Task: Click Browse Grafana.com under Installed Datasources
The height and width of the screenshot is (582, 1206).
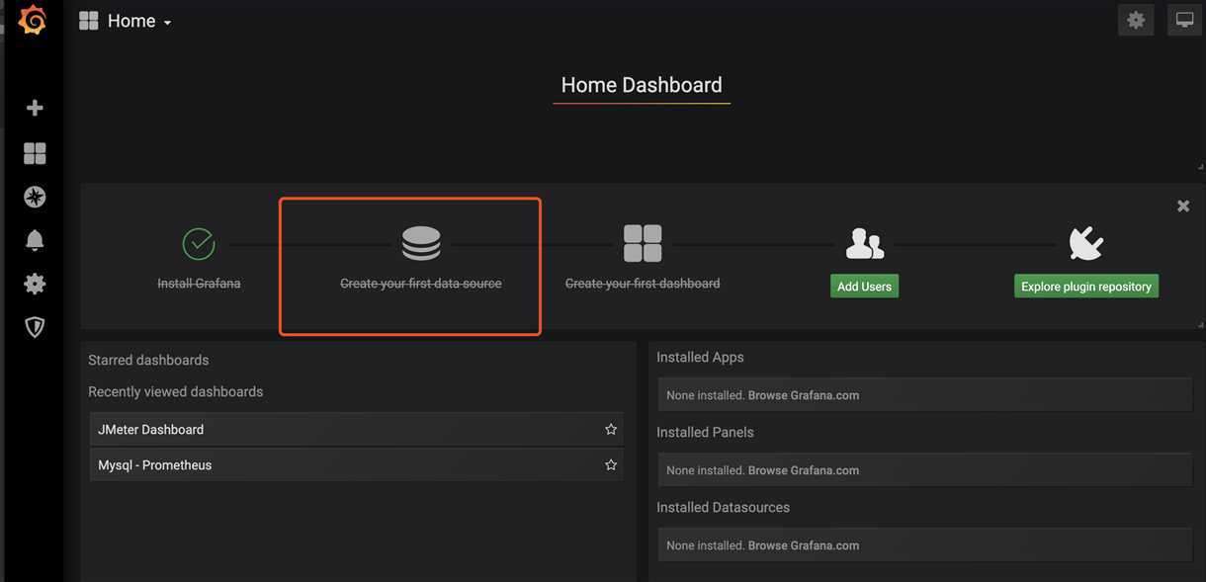Action: pos(804,545)
